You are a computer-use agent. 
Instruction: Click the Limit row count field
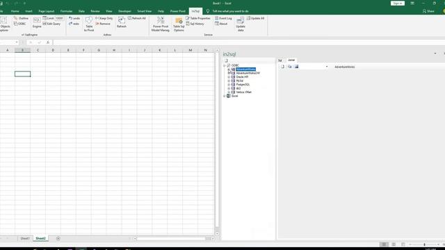pos(59,18)
